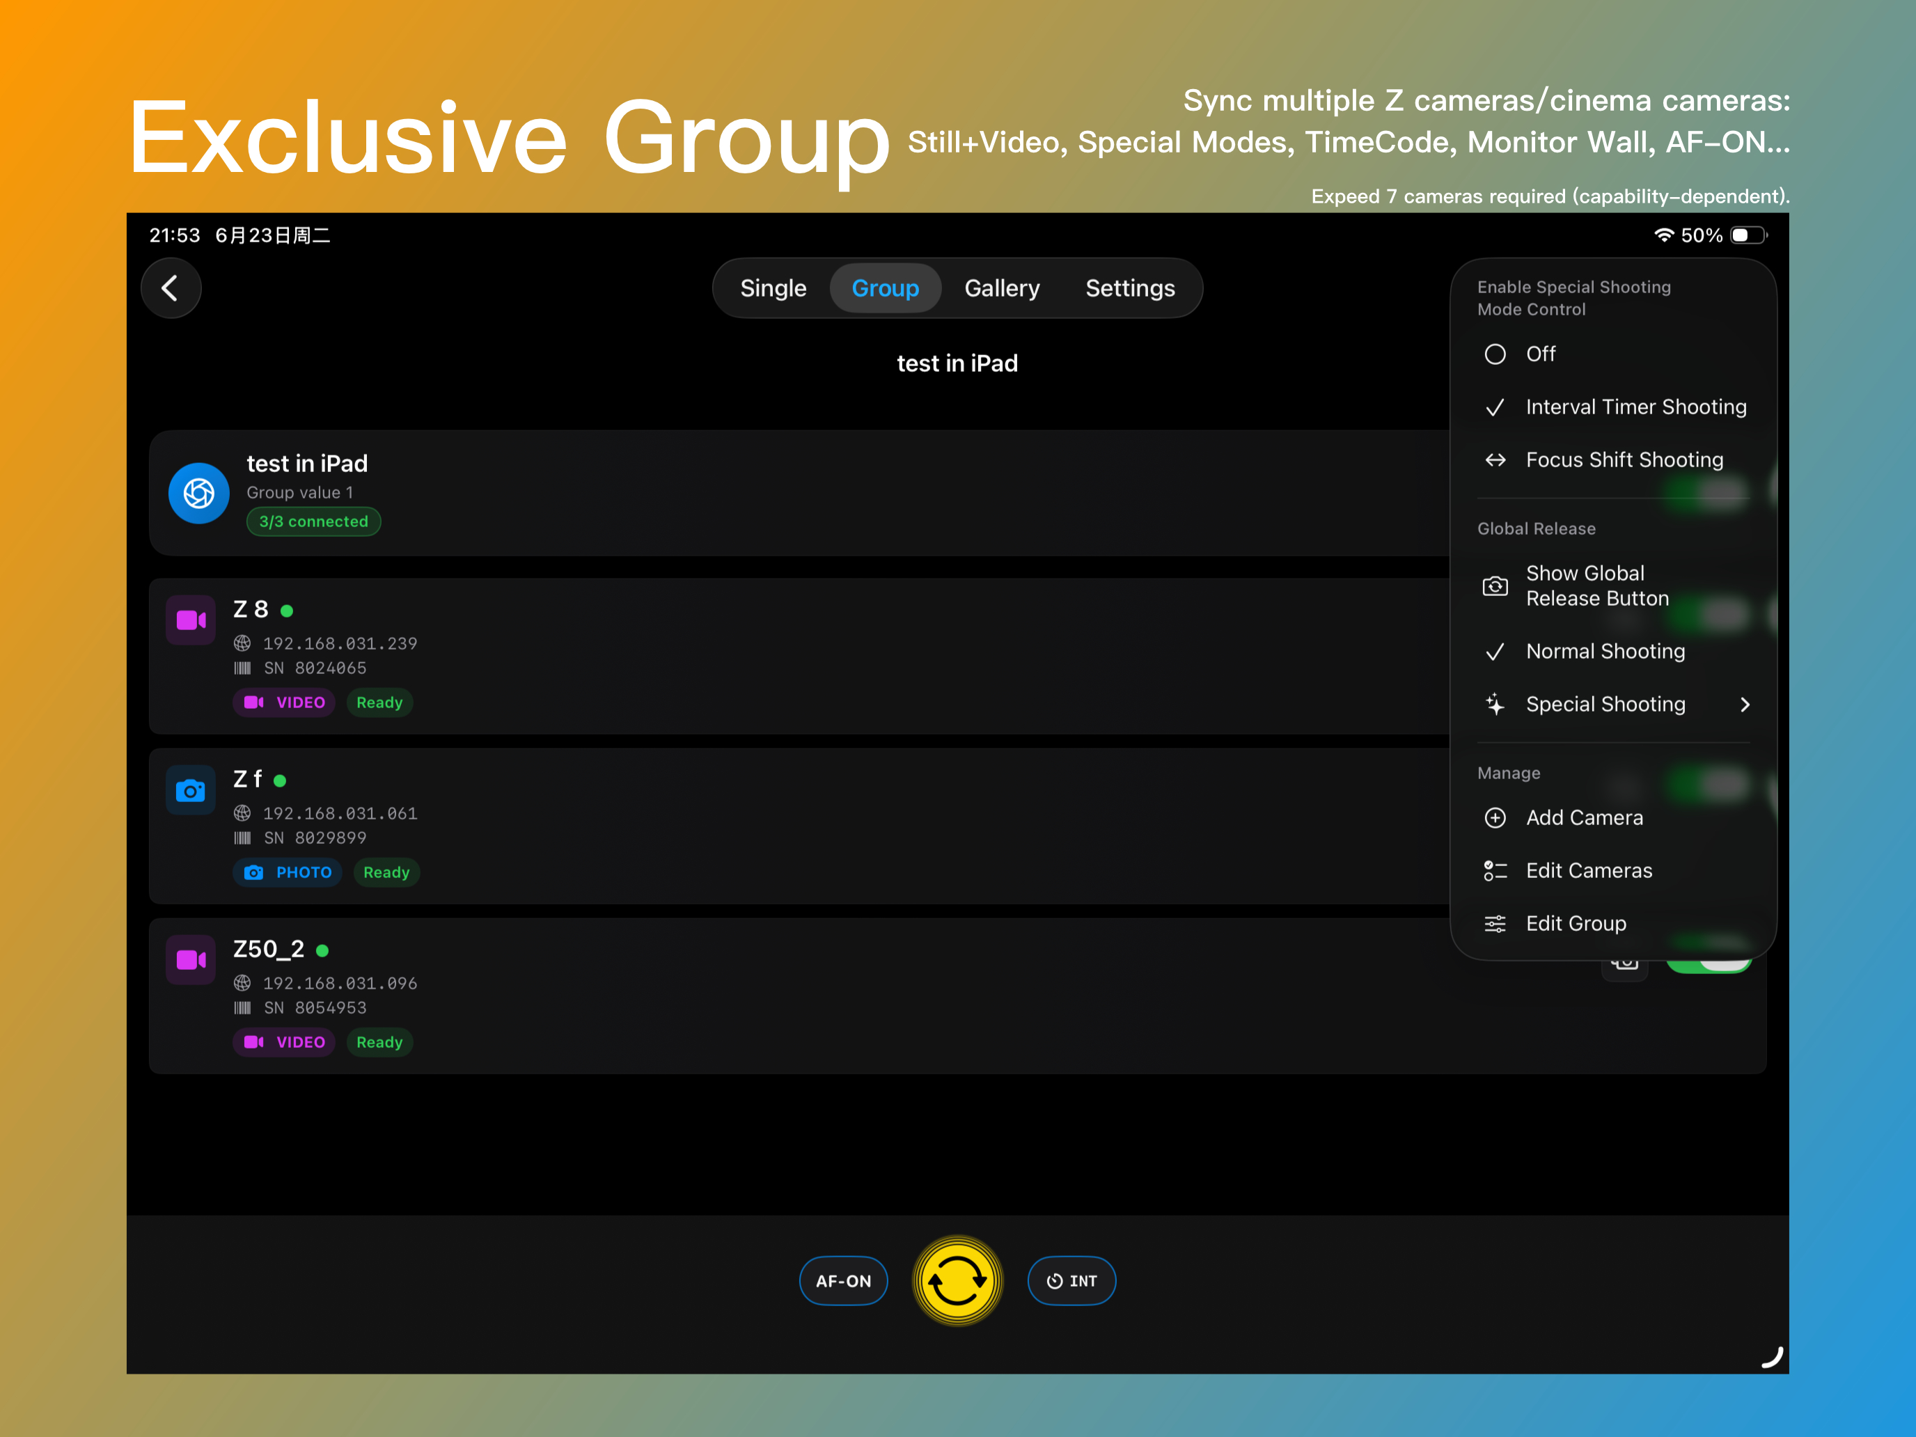The height and width of the screenshot is (1437, 1916).
Task: Click the Z50_2 camera name
Action: 269,948
